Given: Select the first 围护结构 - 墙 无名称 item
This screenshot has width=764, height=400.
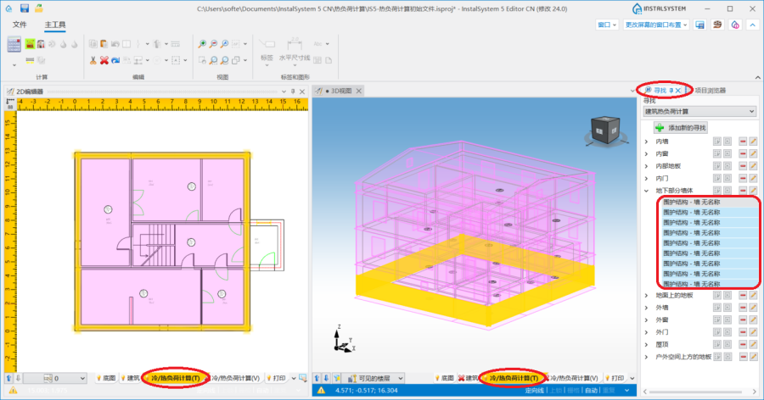Looking at the screenshot, I should (692, 203).
